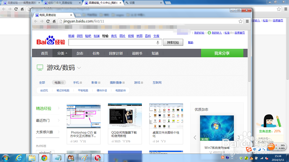Select 说明书 in the navigation bar
The image size is (289, 162).
tap(137, 53)
